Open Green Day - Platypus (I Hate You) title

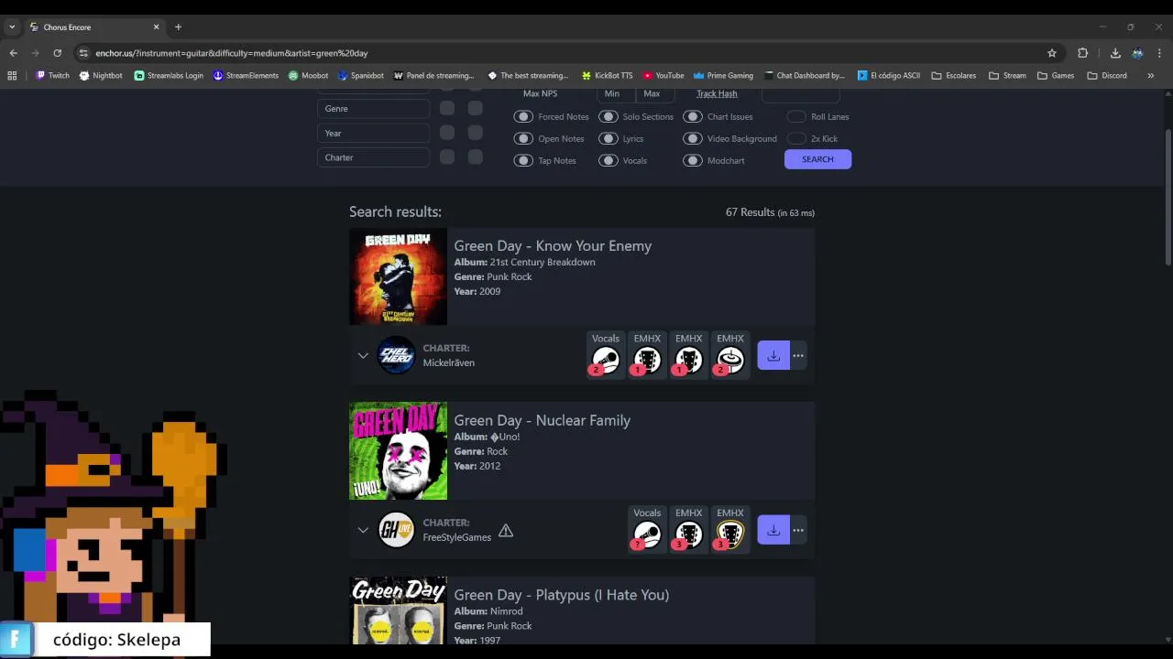point(562,595)
